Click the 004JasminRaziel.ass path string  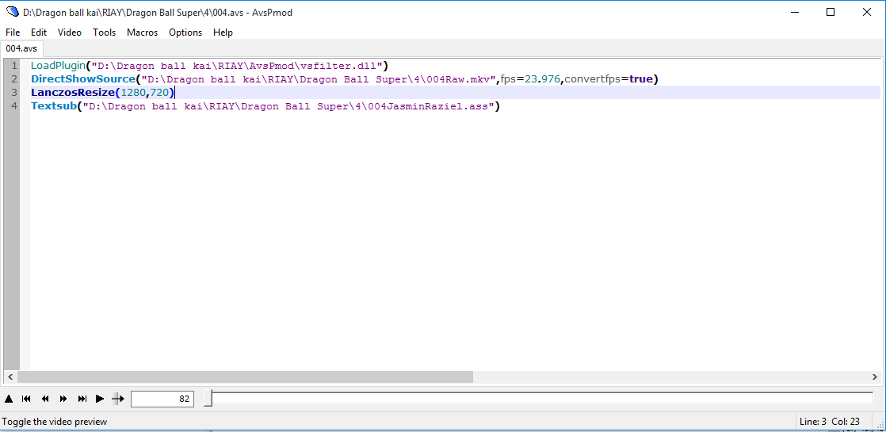pyautogui.click(x=288, y=105)
